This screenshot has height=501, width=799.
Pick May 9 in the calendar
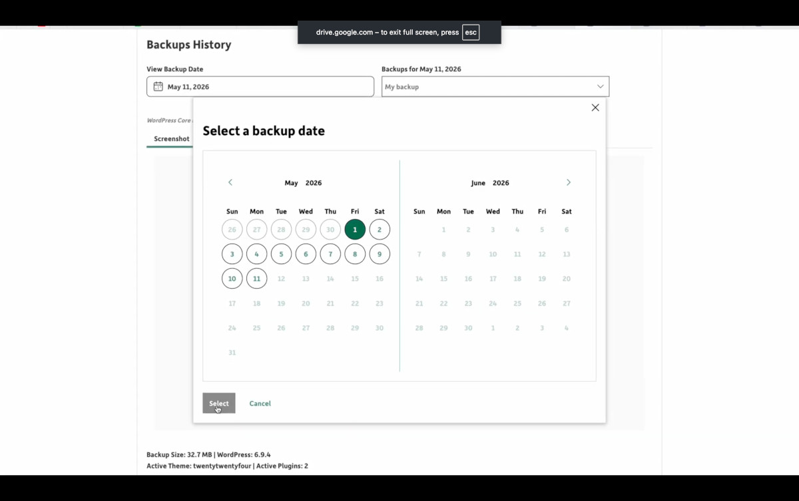380,254
